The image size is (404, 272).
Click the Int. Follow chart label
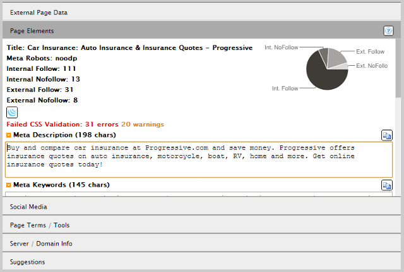coord(285,89)
